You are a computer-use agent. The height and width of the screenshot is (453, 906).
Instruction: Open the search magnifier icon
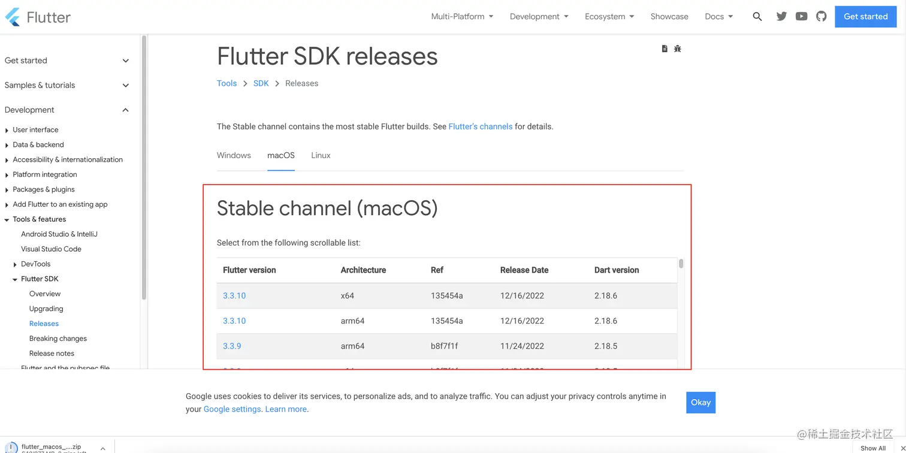(x=757, y=17)
